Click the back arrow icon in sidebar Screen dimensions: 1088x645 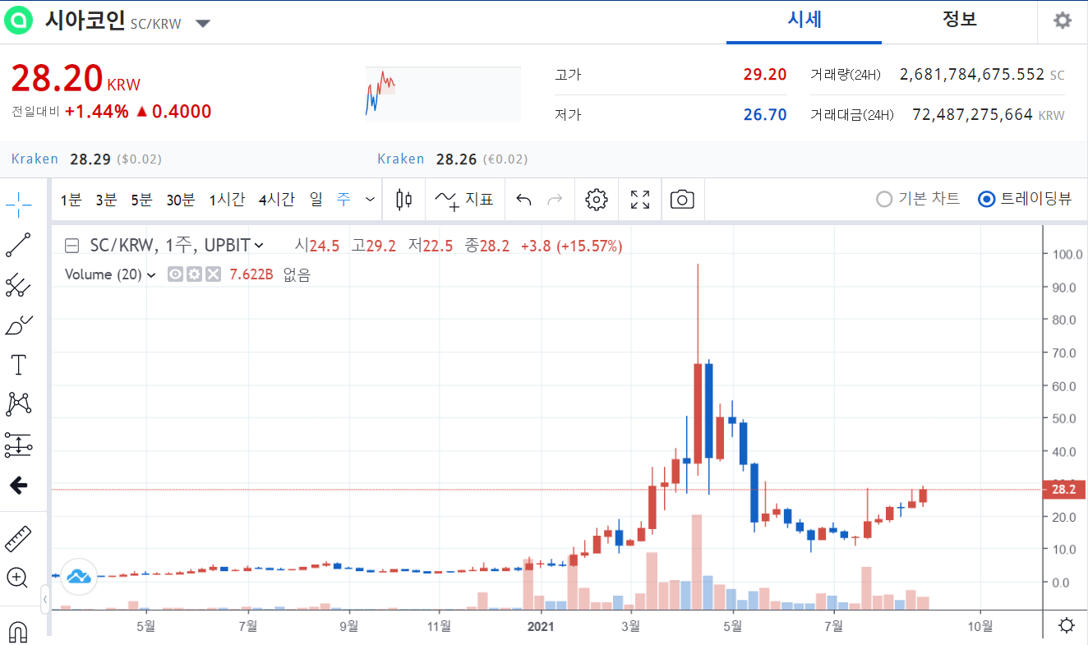coord(18,486)
